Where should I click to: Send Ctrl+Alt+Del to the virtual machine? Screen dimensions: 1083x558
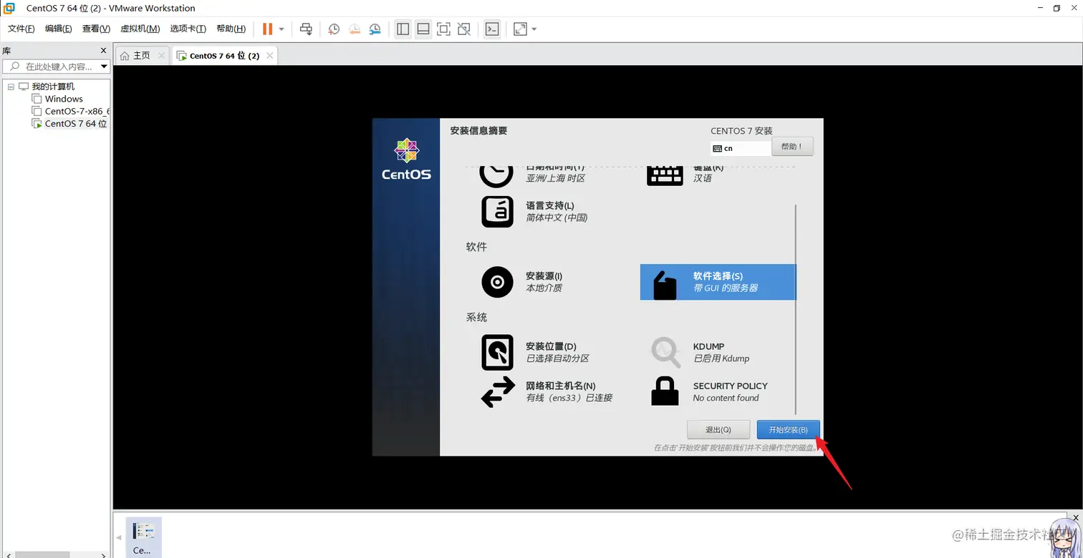306,29
